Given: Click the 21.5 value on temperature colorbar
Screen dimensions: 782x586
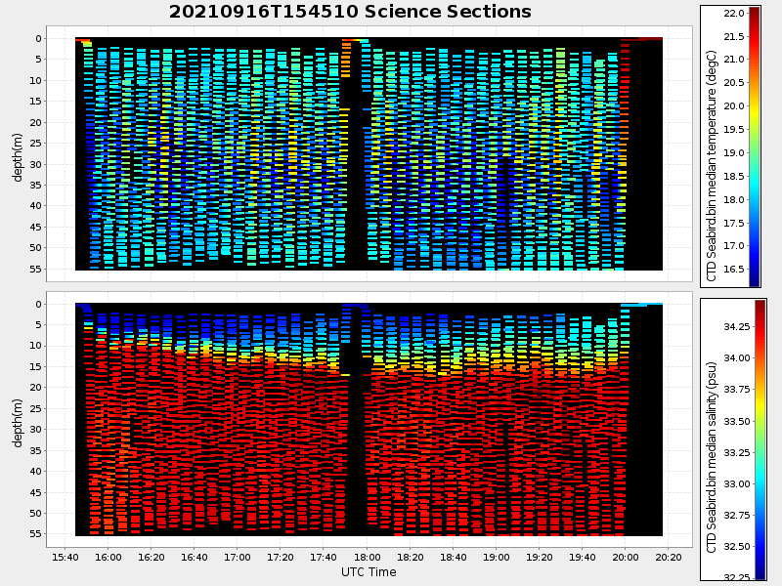Looking at the screenshot, I should (x=734, y=36).
